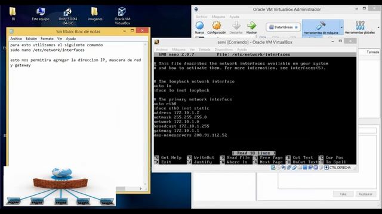Click 'netmask 255.255.255.0' line in nano
Screen dimensions: 382x214
pyautogui.click(x=180, y=117)
